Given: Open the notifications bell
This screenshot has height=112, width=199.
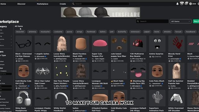Looking at the screenshot, I should pos(177,4).
